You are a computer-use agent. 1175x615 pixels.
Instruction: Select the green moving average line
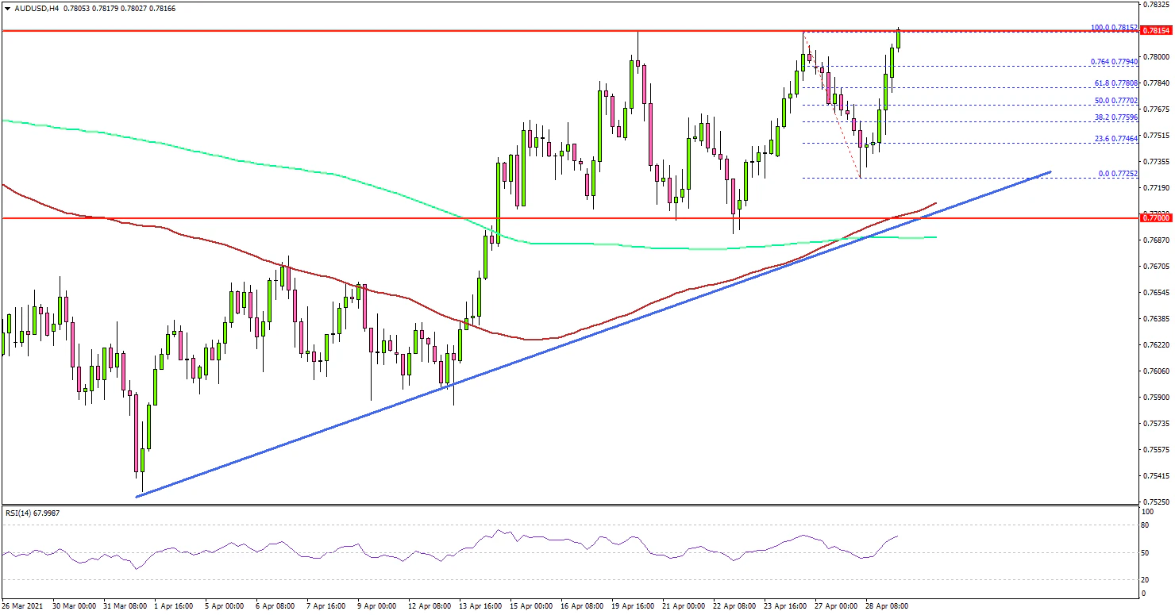click(238, 162)
